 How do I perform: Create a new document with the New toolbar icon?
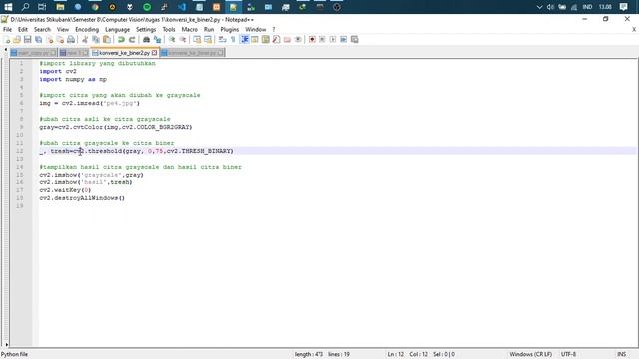(x=7, y=40)
